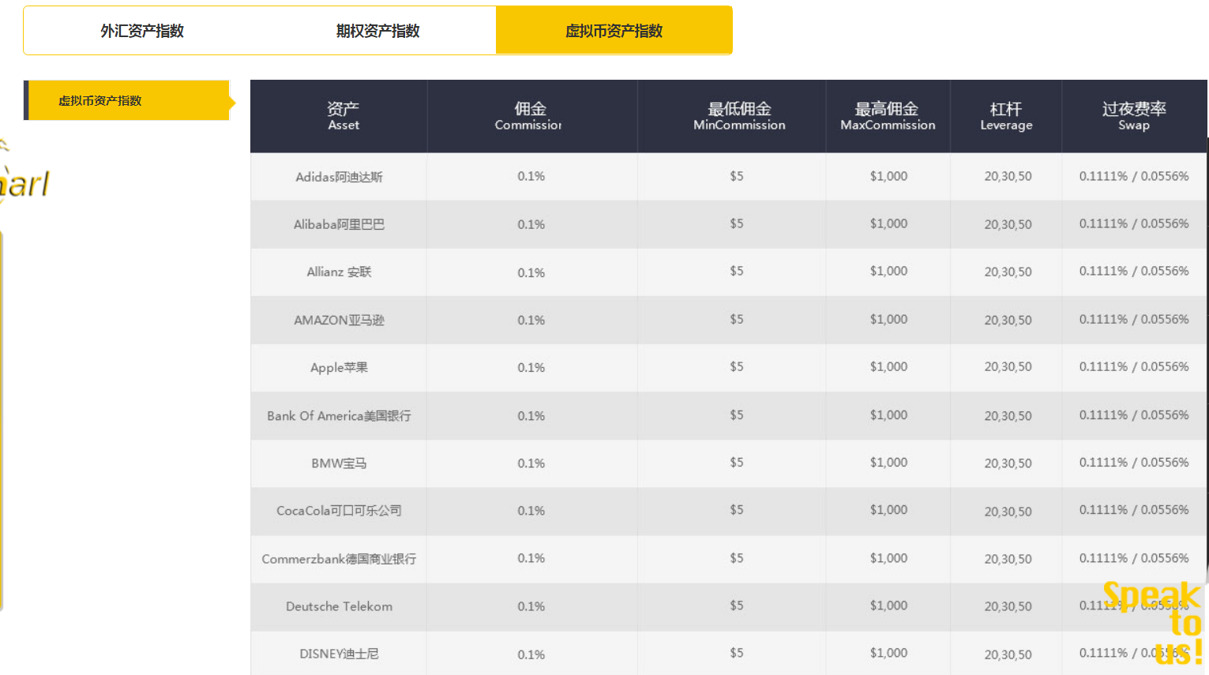The image size is (1209, 675).
Task: Select the Bank Of America美国银行 cell
Action: (339, 415)
